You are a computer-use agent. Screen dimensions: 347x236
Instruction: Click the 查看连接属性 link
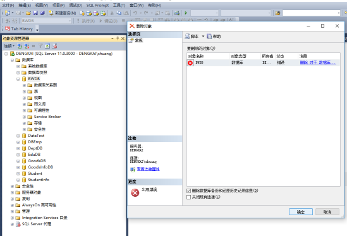148,169
